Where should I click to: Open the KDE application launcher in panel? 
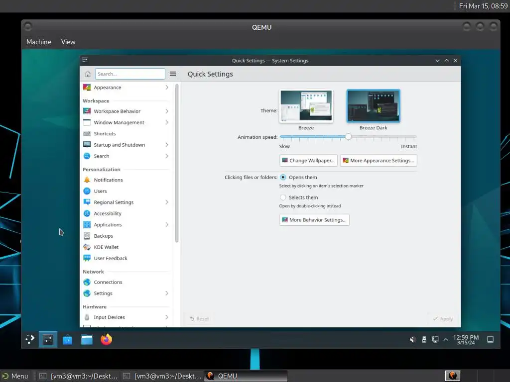(x=30, y=339)
